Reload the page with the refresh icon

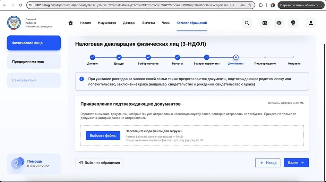tap(20, 5)
